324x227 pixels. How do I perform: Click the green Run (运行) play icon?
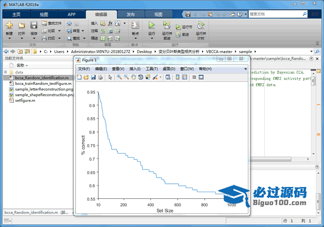[151, 25]
